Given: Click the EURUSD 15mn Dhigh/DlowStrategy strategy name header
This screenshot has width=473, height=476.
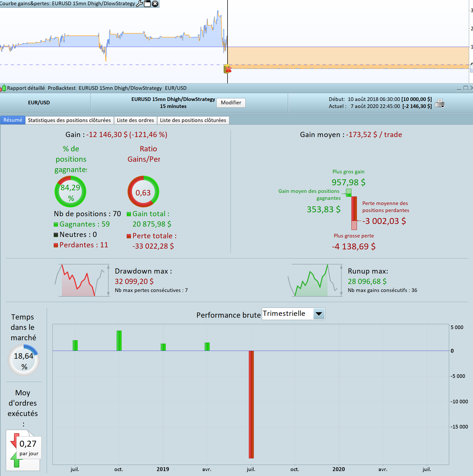Looking at the screenshot, I should click(x=173, y=99).
